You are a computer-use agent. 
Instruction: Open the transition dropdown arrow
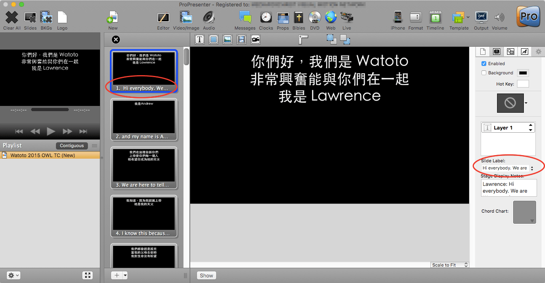tap(526, 103)
